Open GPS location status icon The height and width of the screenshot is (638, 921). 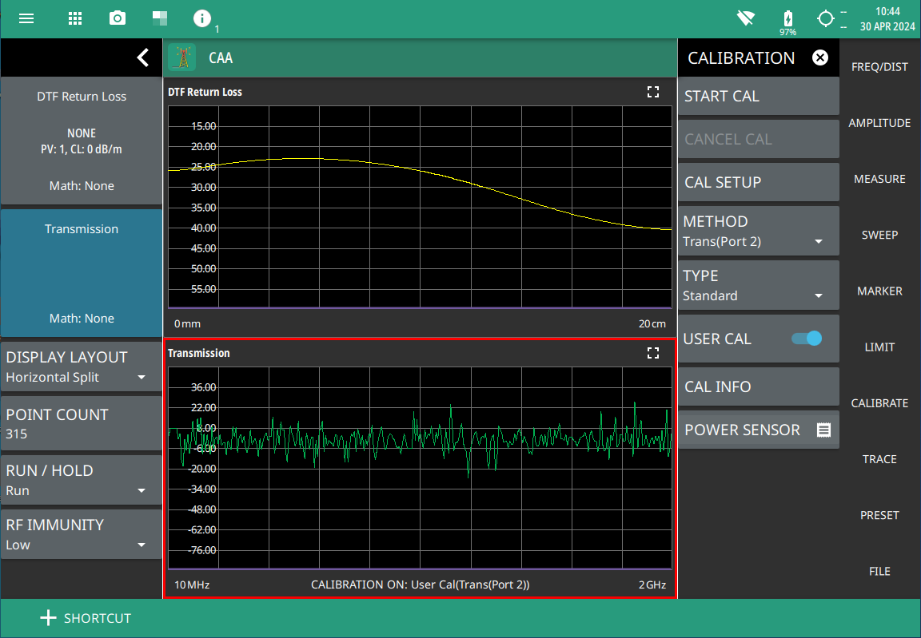826,18
